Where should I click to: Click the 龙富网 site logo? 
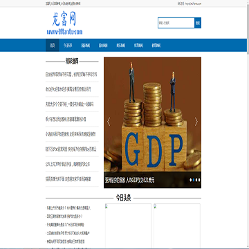click(x=64, y=24)
